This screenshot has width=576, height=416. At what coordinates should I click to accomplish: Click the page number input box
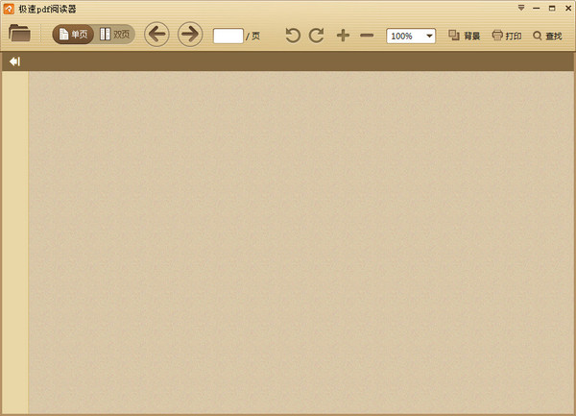pos(228,36)
